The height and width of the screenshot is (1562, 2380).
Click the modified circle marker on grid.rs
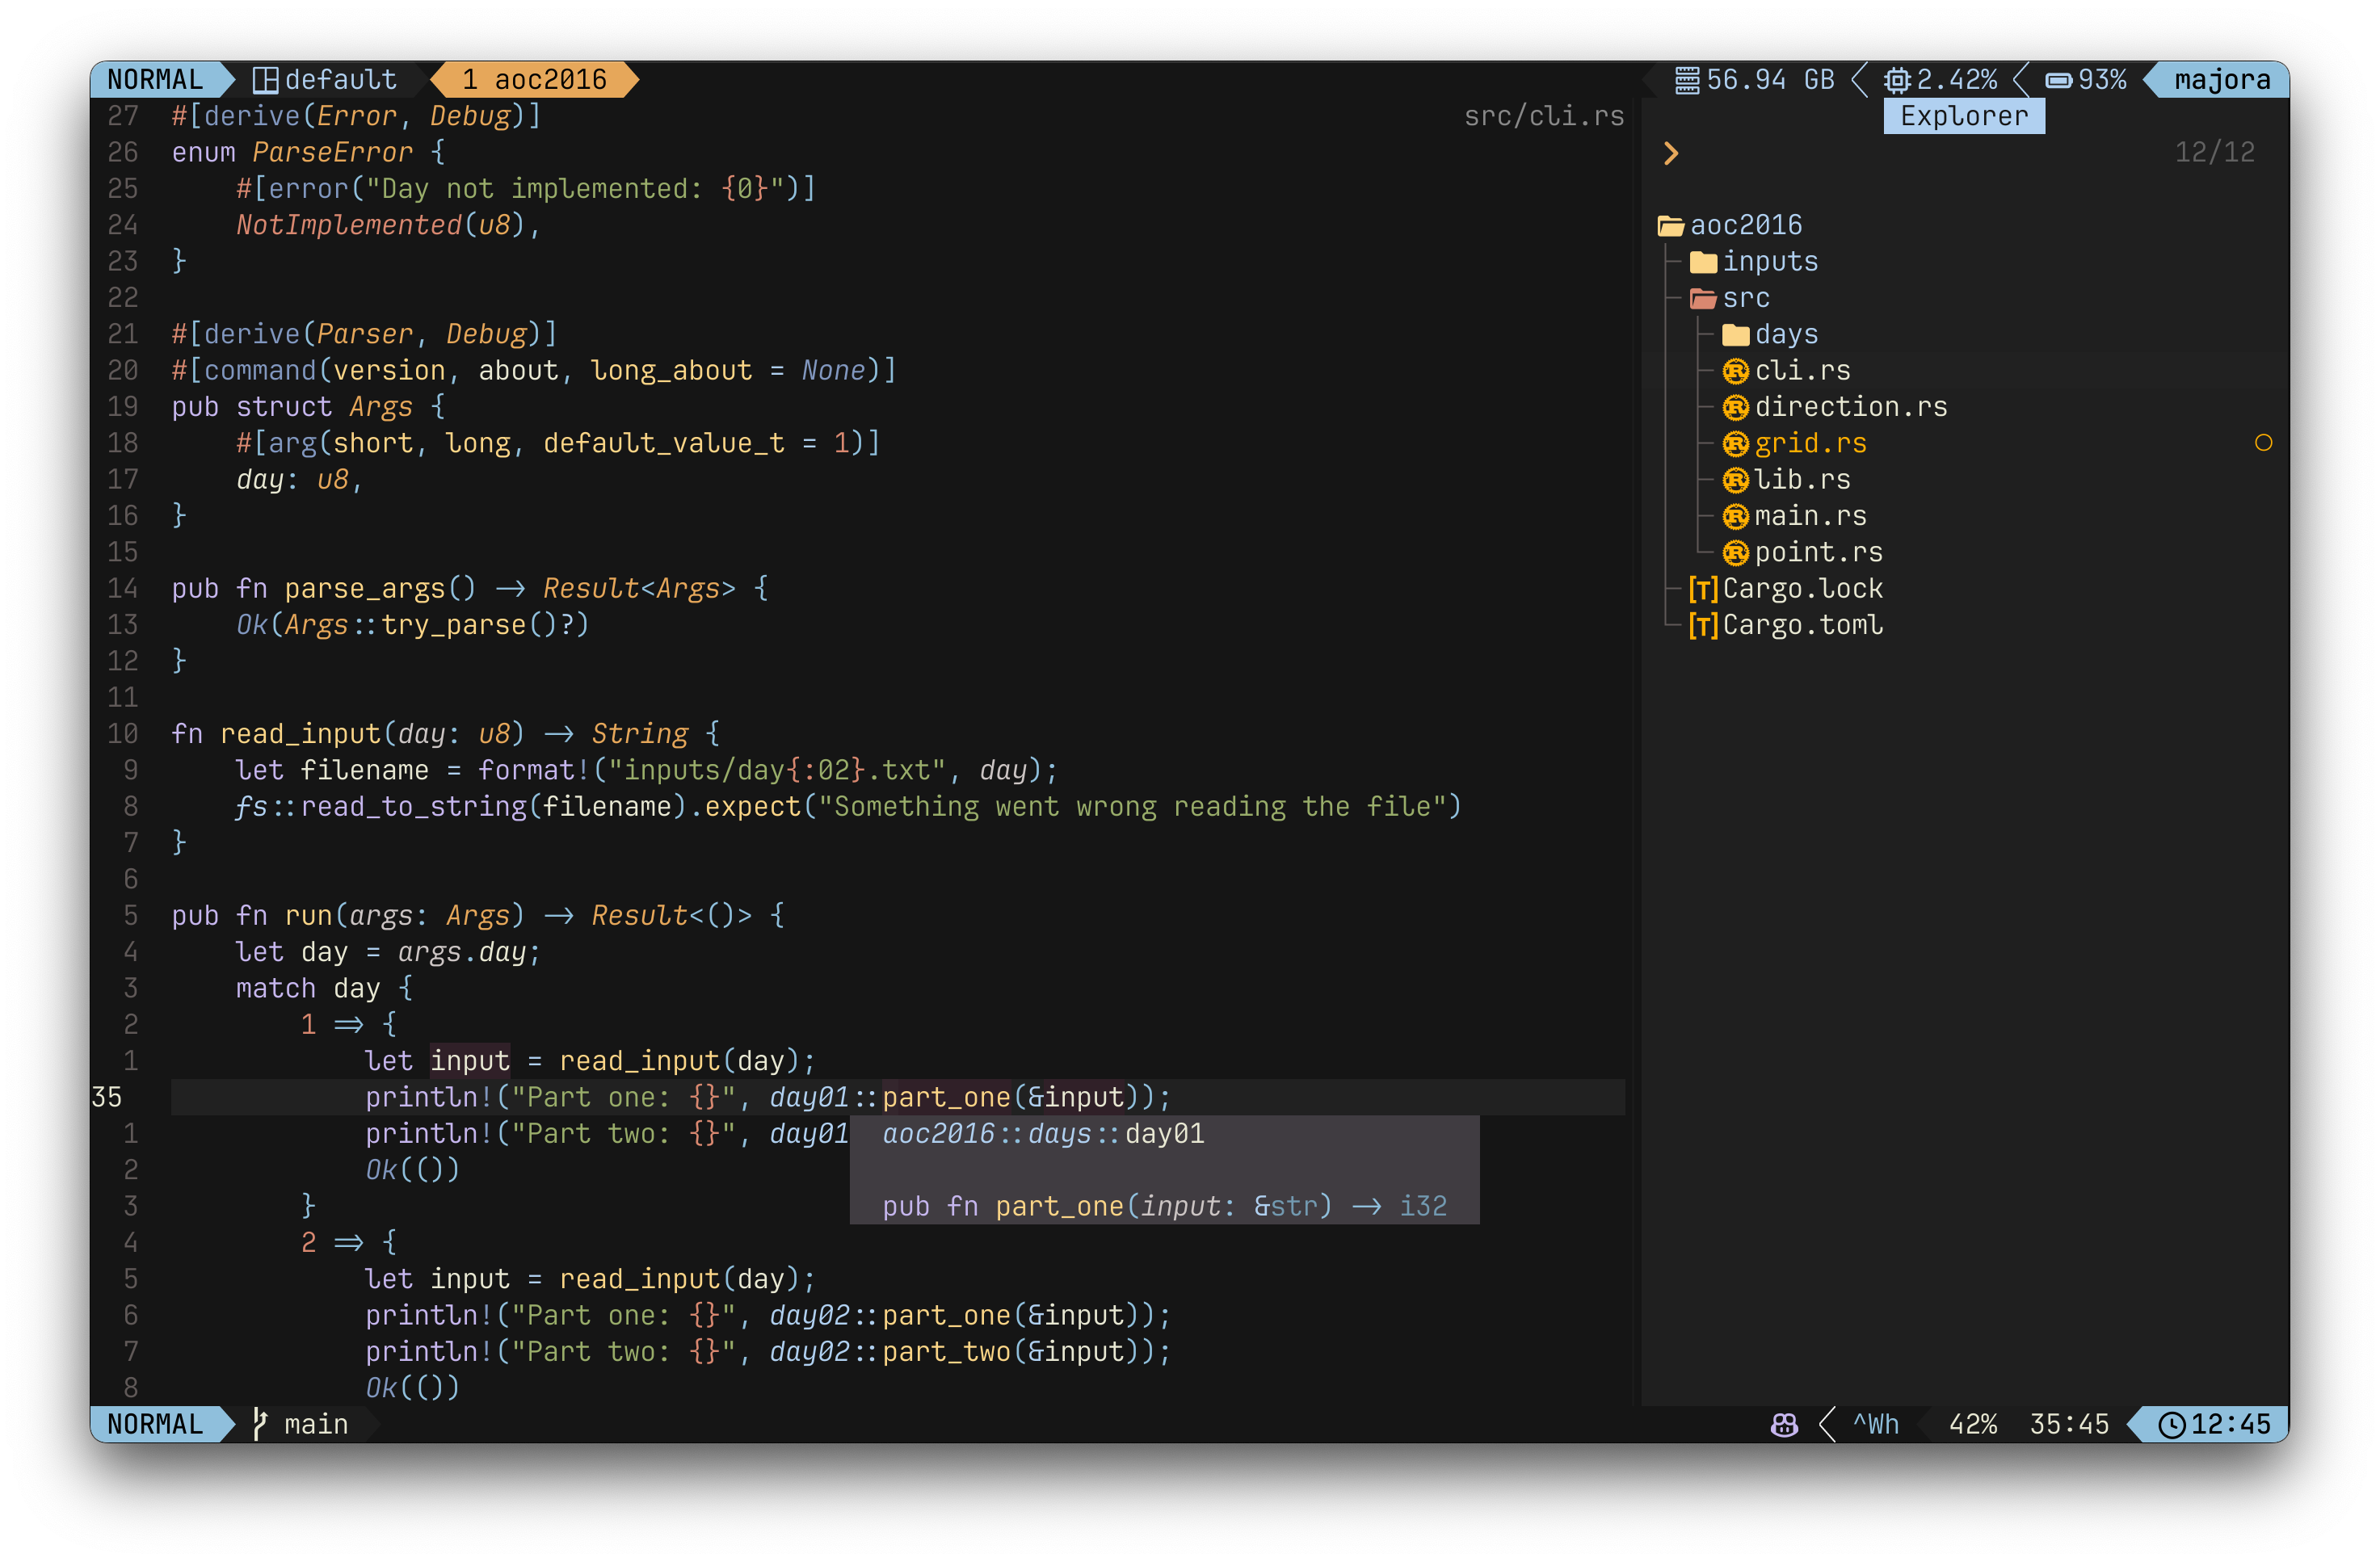[2263, 443]
